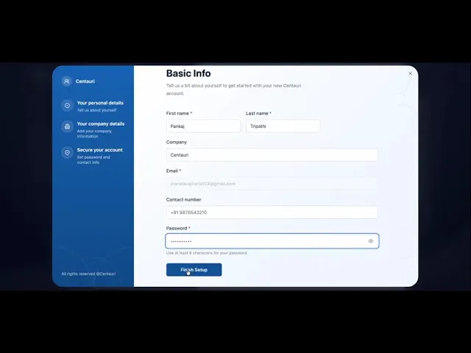Click the 'Add your company information' subtitle
471x353 pixels.
click(x=94, y=134)
